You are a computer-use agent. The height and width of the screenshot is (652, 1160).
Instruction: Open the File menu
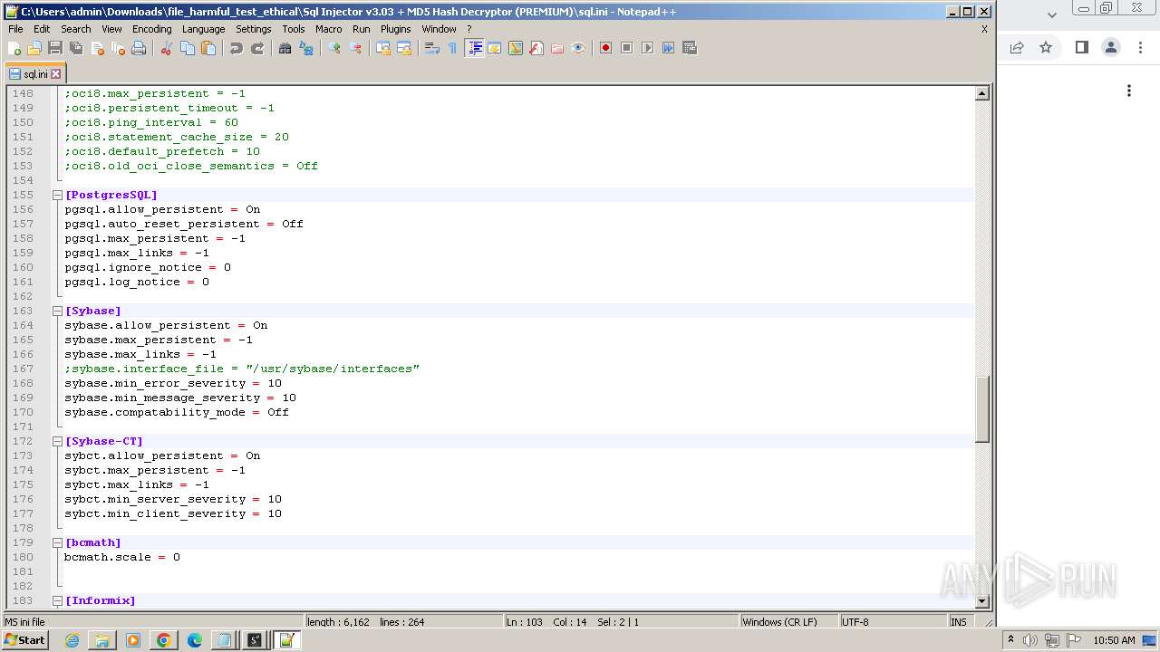pyautogui.click(x=15, y=29)
